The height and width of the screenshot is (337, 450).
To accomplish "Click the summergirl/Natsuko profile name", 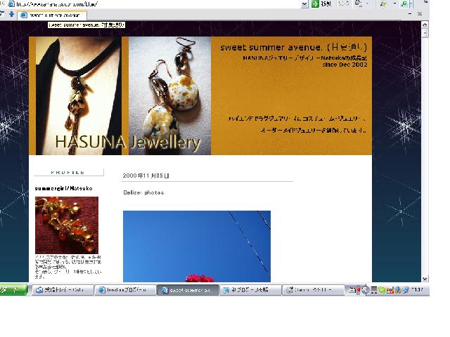I will 63,189.
